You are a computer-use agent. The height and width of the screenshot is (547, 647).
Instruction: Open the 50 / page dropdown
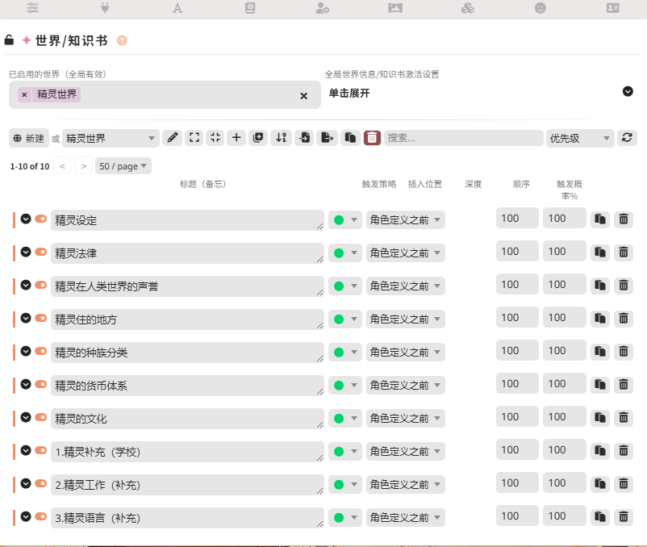123,166
